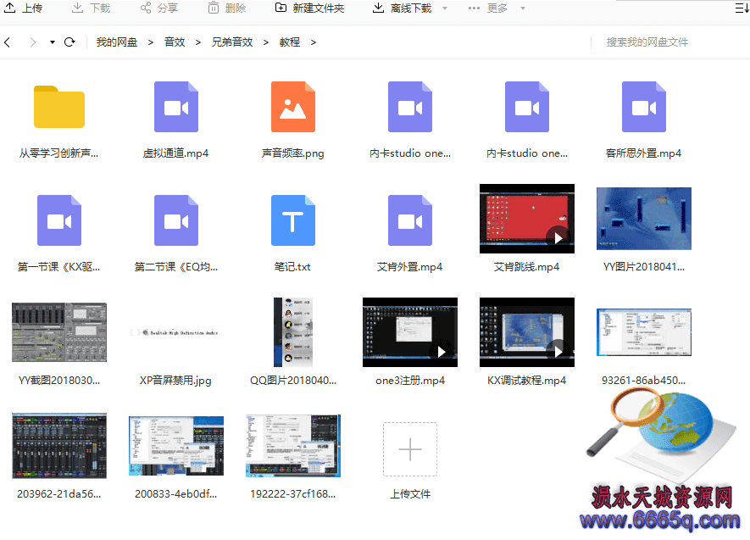The image size is (750, 540).
Task: Navigate to 音效 breadcrumb
Action: (175, 42)
